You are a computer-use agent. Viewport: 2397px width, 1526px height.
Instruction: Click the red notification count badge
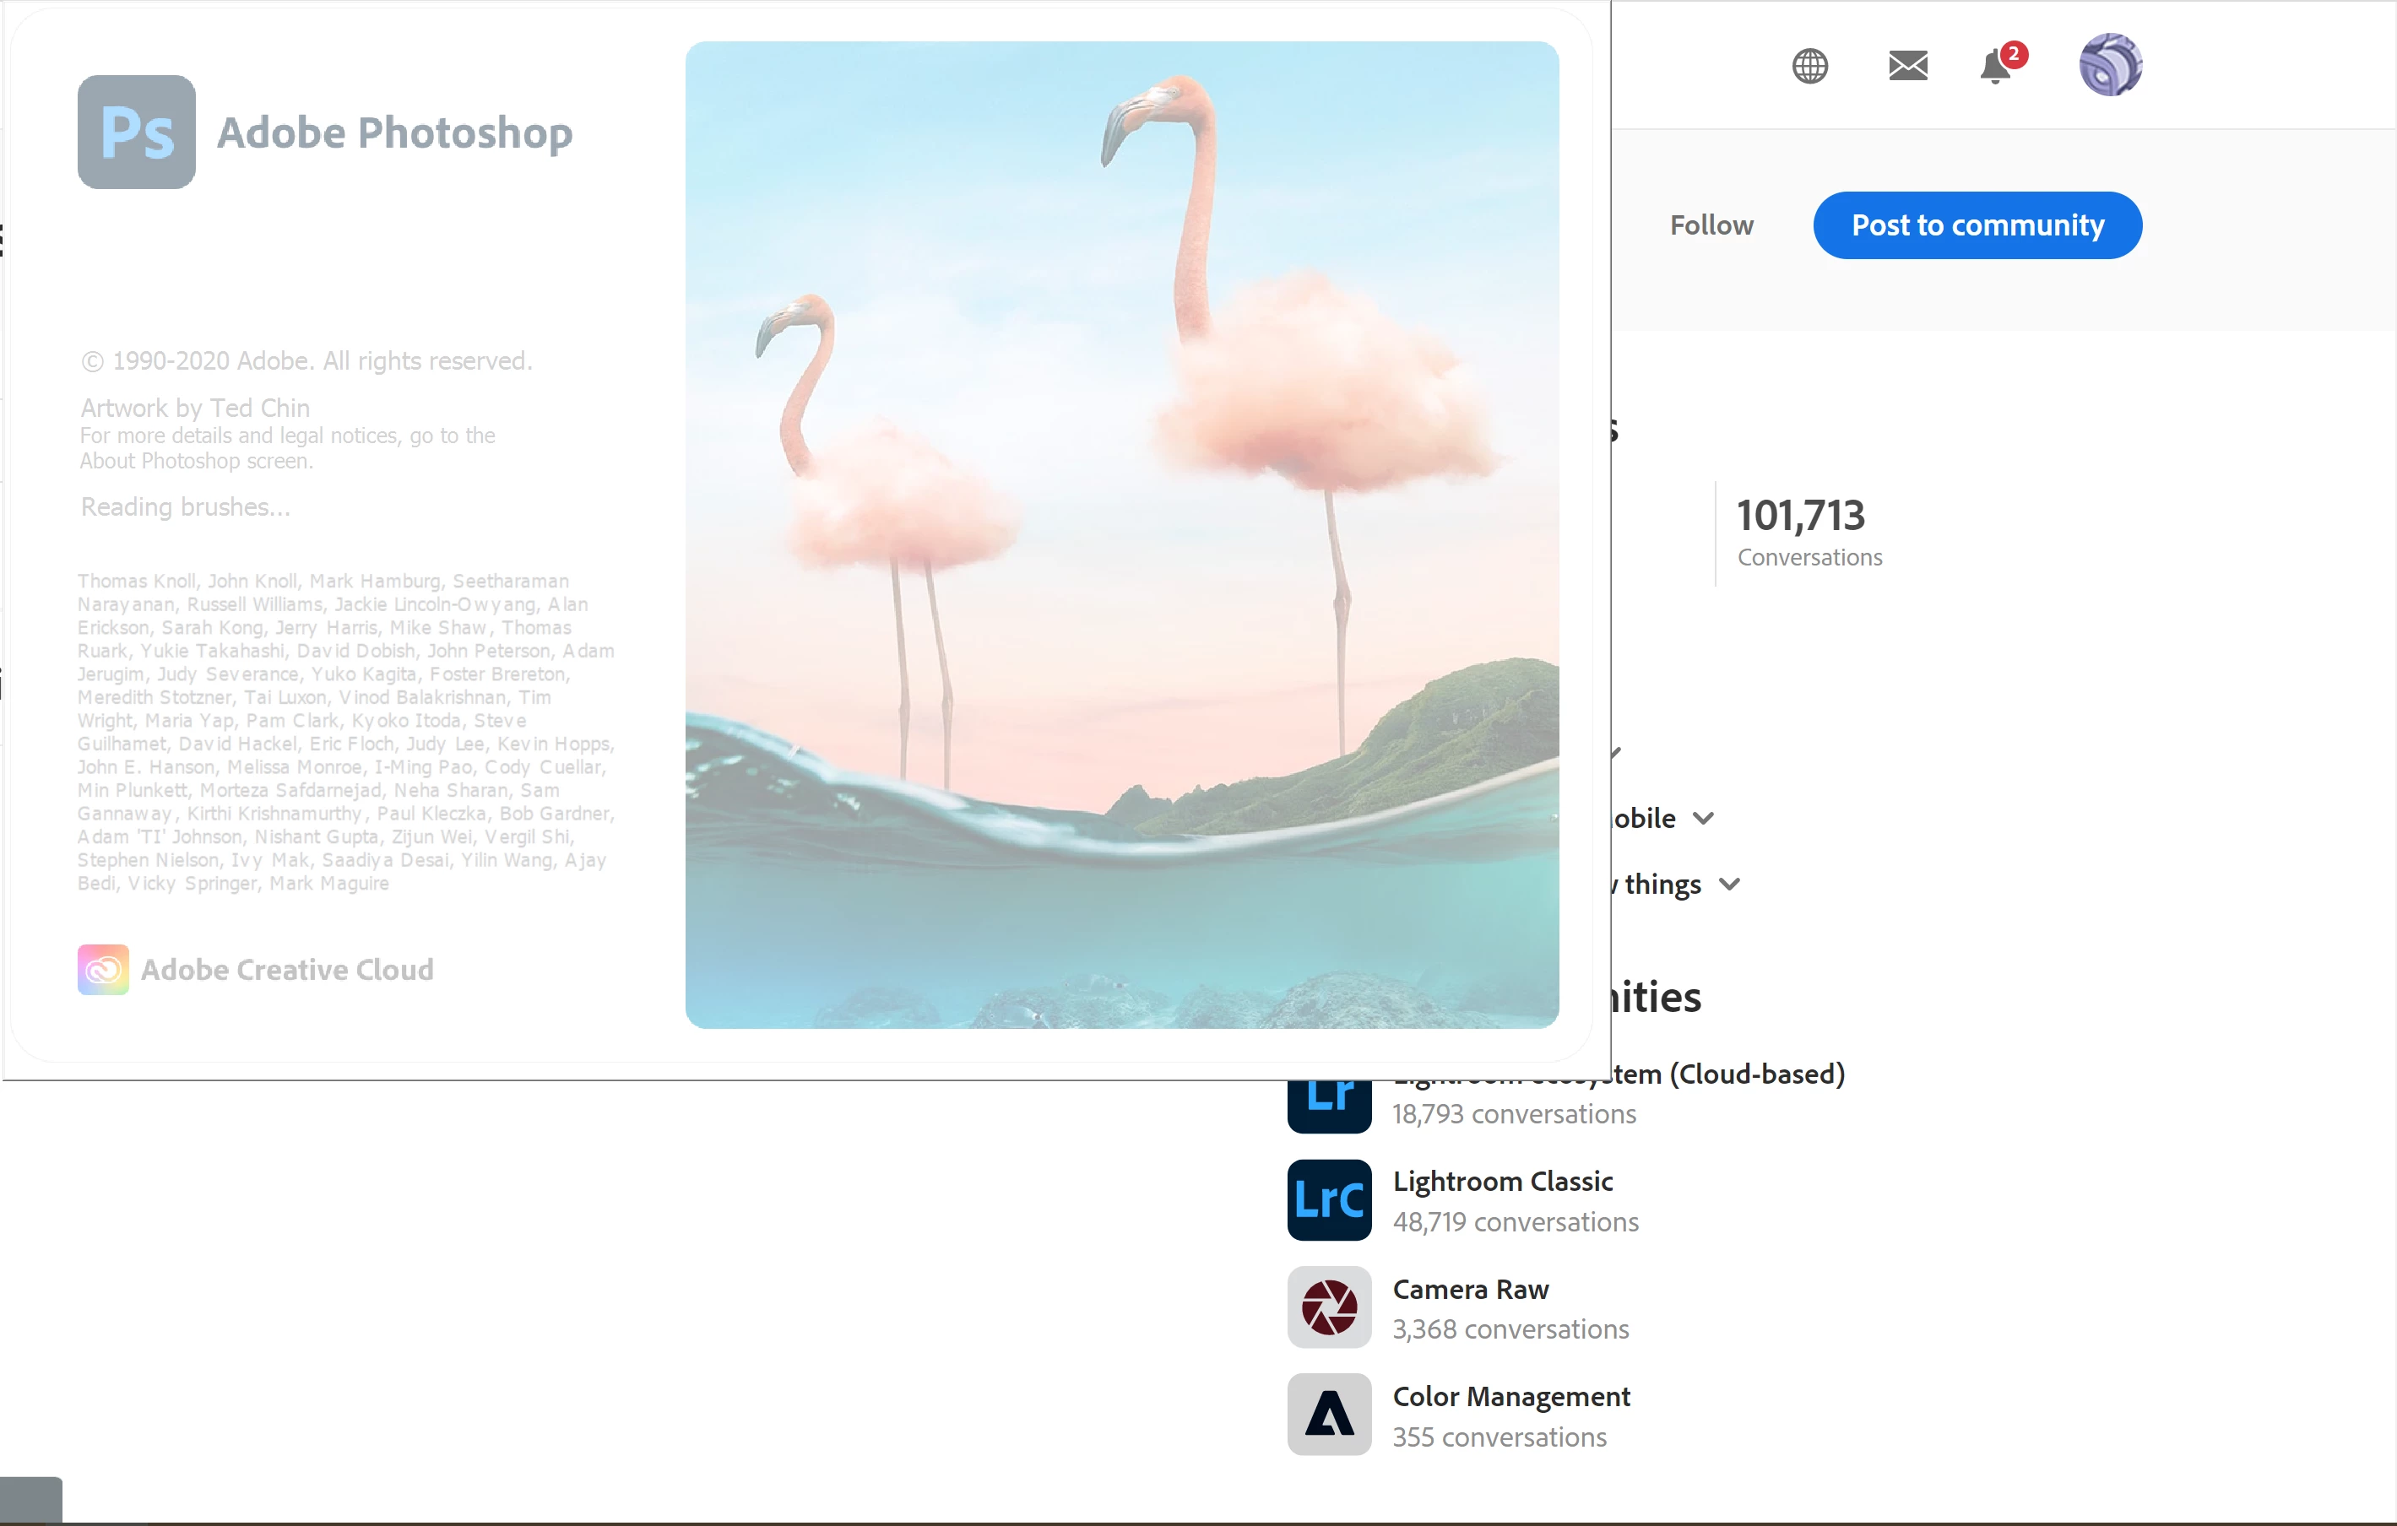pyautogui.click(x=2013, y=54)
